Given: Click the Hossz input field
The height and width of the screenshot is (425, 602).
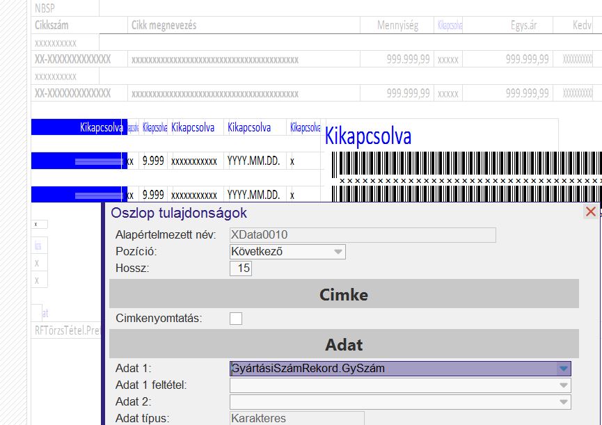Looking at the screenshot, I should click(241, 268).
